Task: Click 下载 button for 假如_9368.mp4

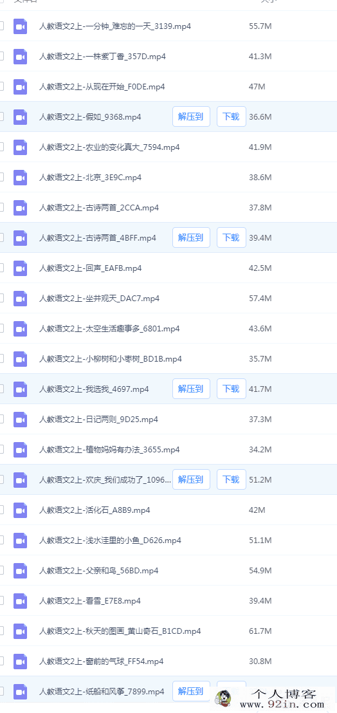Action: click(231, 117)
